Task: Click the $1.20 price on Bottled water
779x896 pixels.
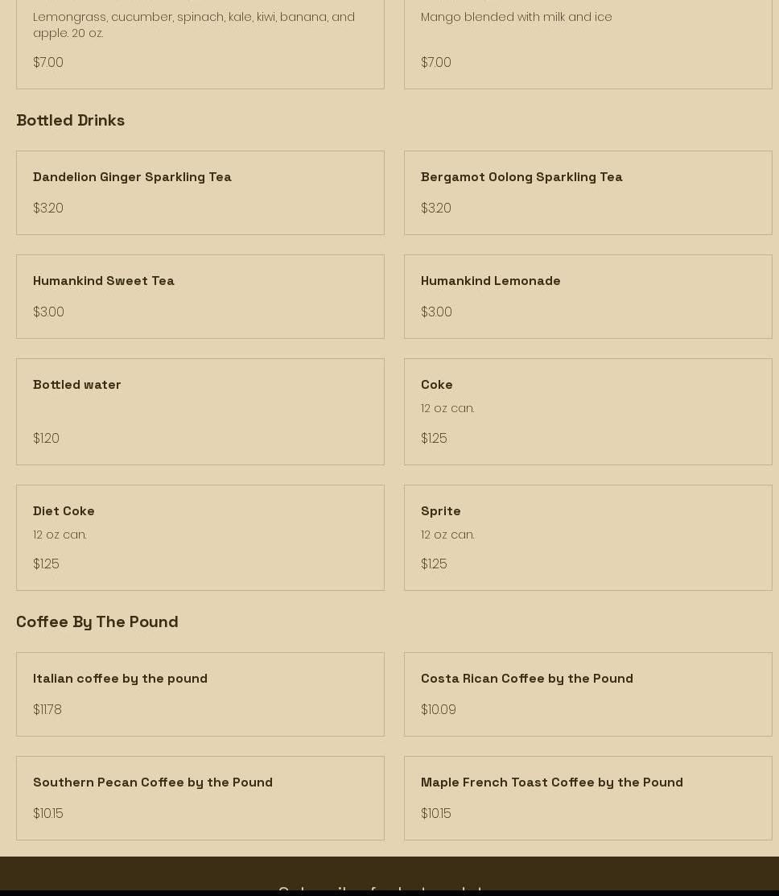Action: click(x=46, y=439)
